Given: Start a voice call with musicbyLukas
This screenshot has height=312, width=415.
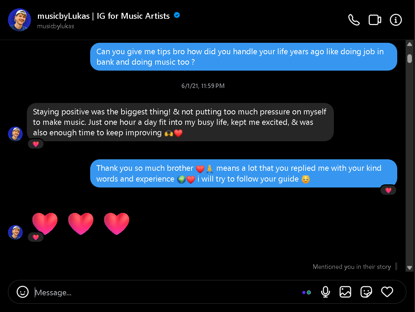Looking at the screenshot, I should click(x=354, y=20).
